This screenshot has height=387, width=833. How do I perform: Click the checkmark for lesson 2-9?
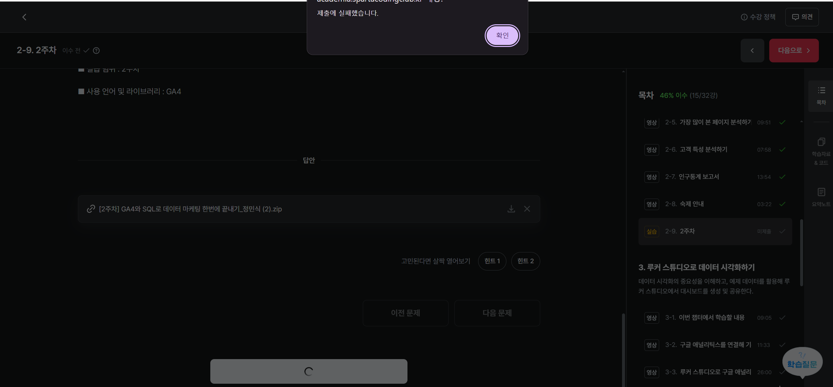782,231
